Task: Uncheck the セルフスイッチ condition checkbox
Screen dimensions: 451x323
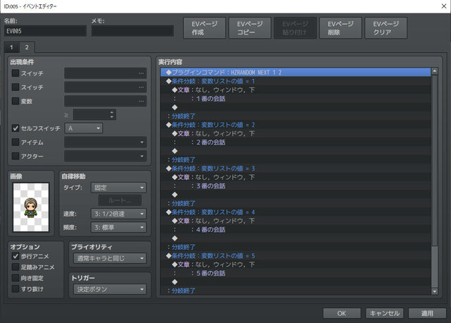Action: [16, 128]
